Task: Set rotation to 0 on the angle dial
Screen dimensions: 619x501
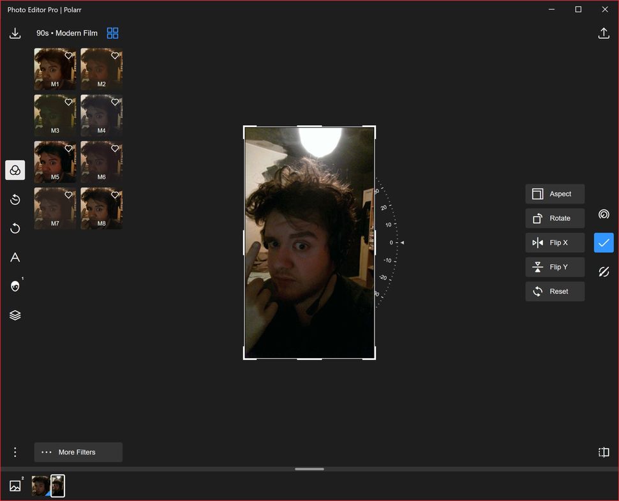Action: click(391, 243)
